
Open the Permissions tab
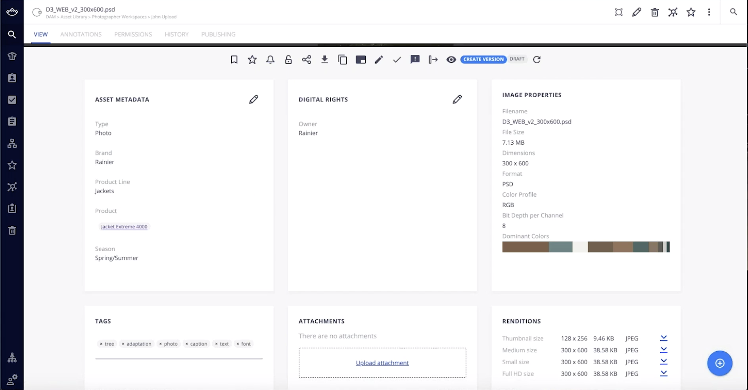coord(133,34)
